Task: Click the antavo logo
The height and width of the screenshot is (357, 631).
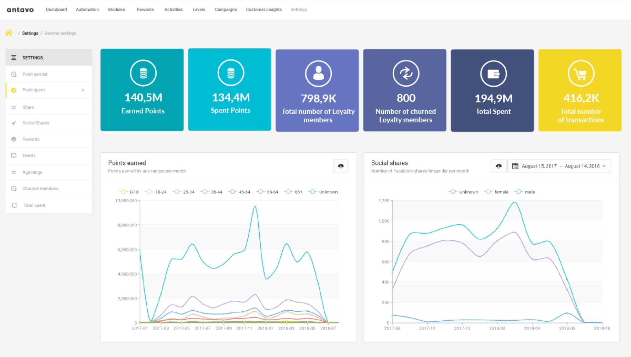Action: (20, 10)
